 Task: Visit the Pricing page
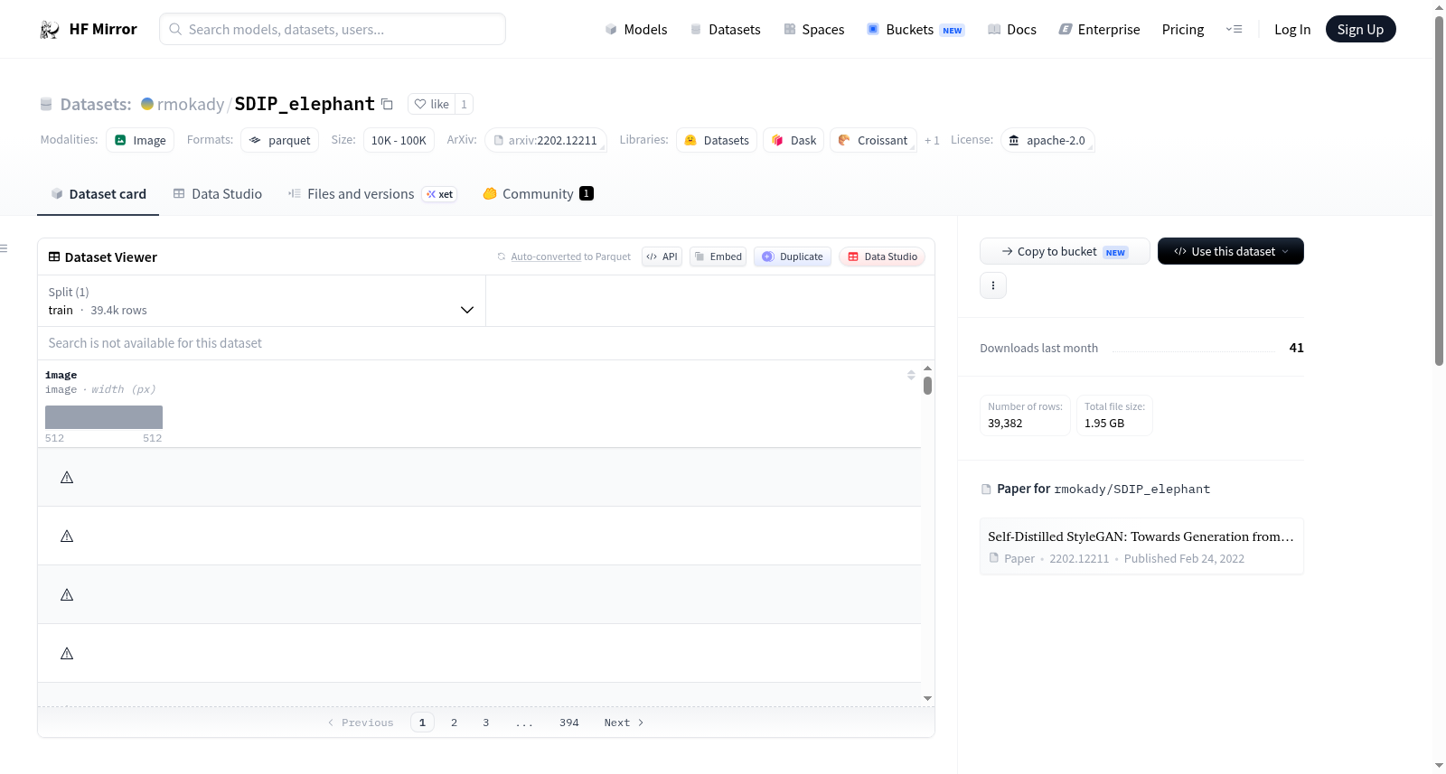[x=1183, y=30]
